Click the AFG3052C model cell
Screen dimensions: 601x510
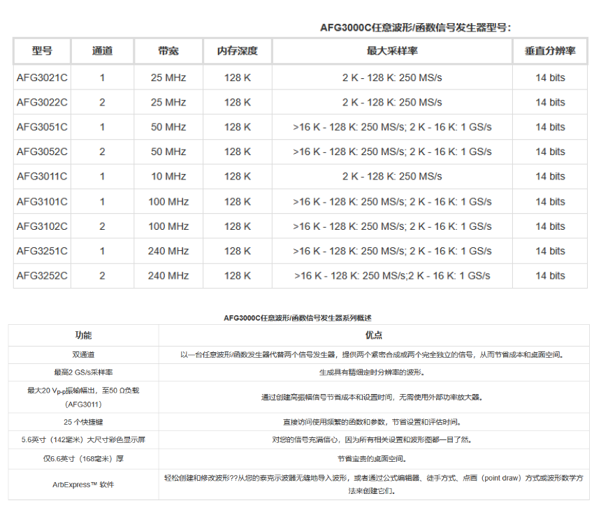pyautogui.click(x=42, y=152)
